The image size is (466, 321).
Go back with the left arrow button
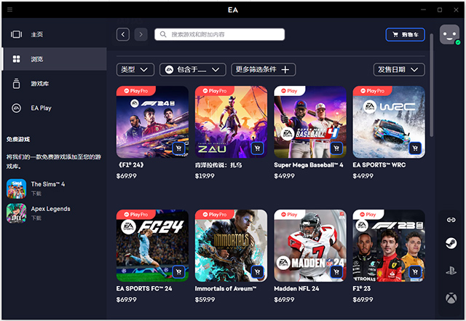point(123,34)
